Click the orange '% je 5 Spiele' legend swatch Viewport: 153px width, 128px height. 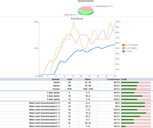[123, 48]
